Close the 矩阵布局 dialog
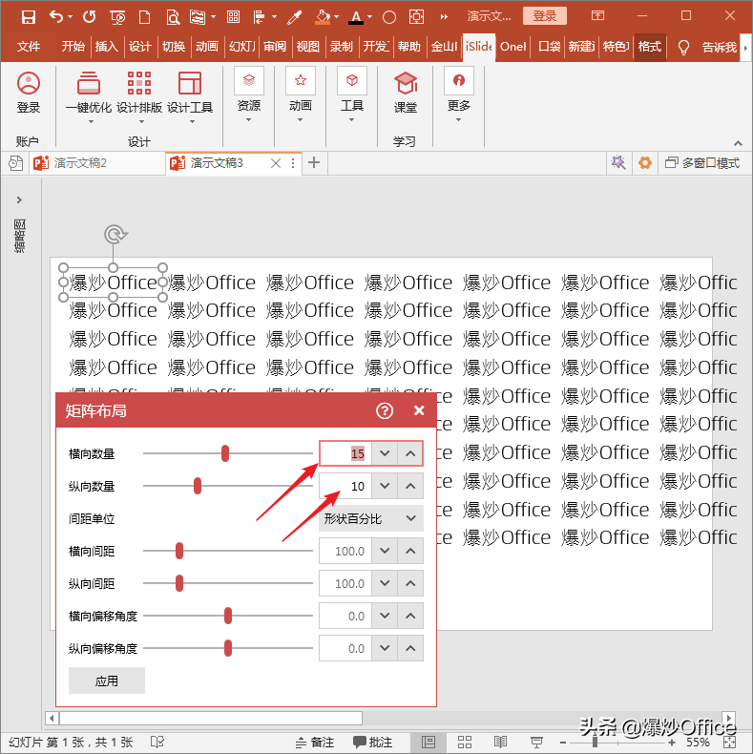This screenshot has width=753, height=754. tap(419, 410)
